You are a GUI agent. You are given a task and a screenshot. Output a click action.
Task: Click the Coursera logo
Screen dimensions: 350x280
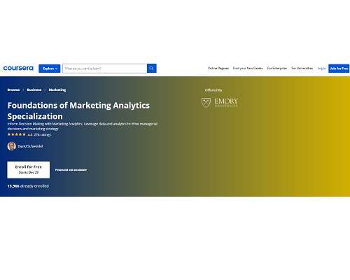[x=18, y=69]
